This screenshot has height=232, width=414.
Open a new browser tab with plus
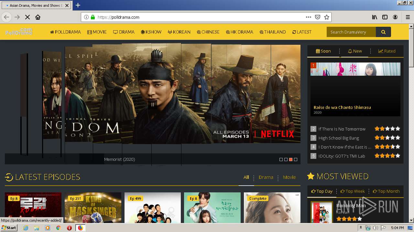(x=78, y=5)
